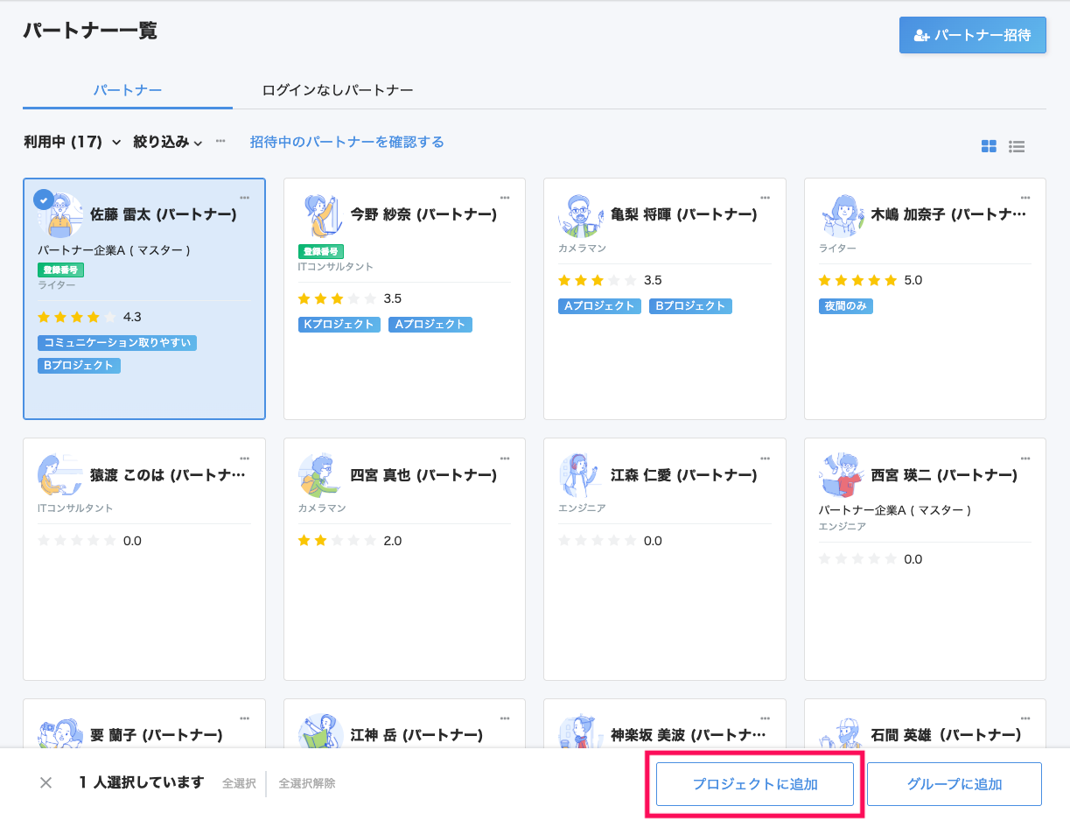1070x820 pixels.
Task: Choose 全選択 to select all partners
Action: 239,784
